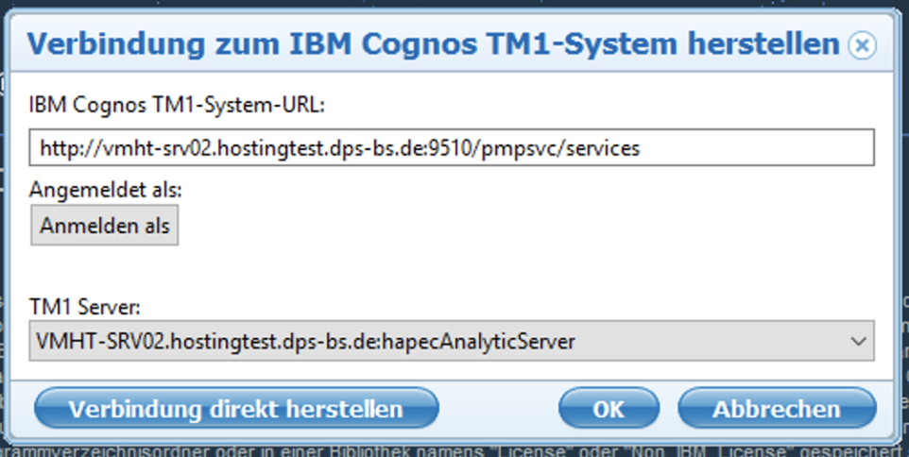Click the Angemeldet als label

tap(106, 190)
